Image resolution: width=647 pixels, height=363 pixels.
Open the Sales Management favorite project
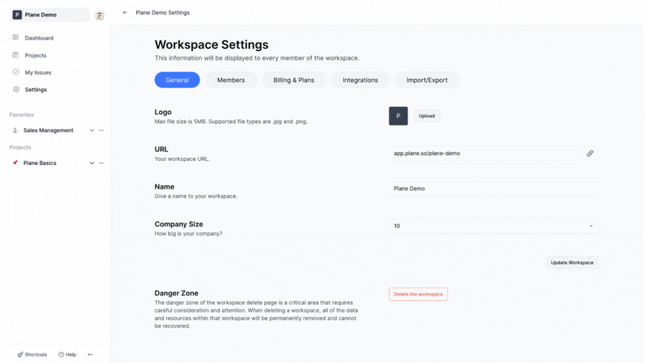[x=48, y=131]
